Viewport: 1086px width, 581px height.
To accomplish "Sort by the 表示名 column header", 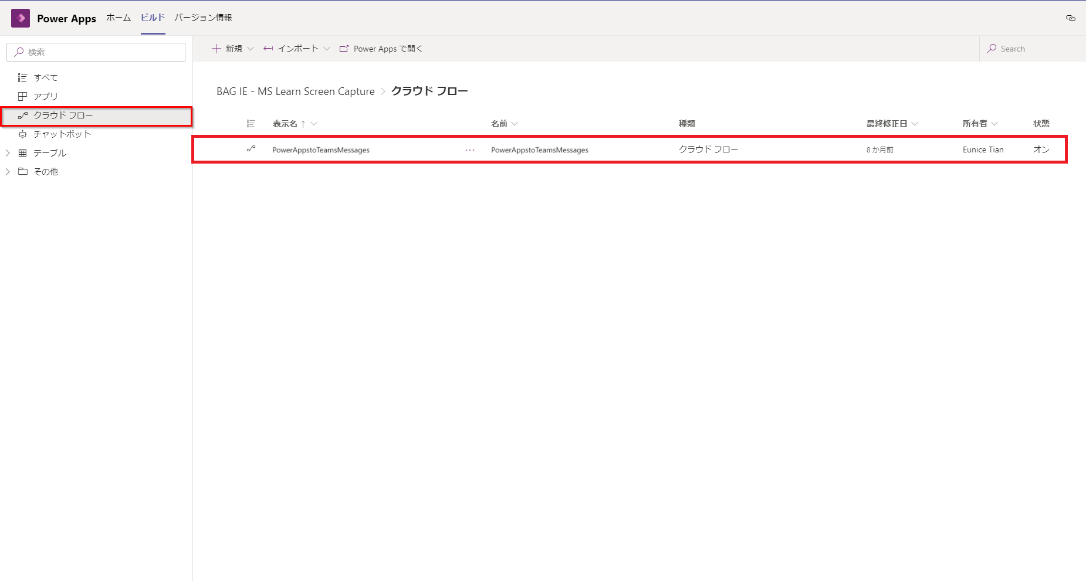I will pos(285,124).
